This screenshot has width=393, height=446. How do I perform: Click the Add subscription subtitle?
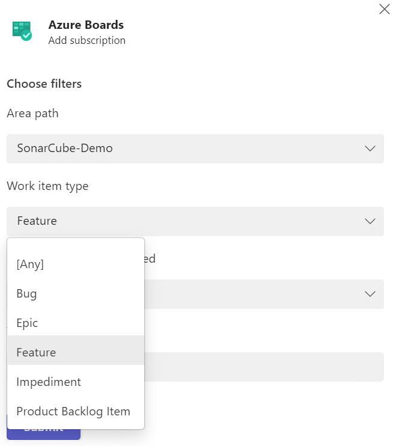[87, 40]
